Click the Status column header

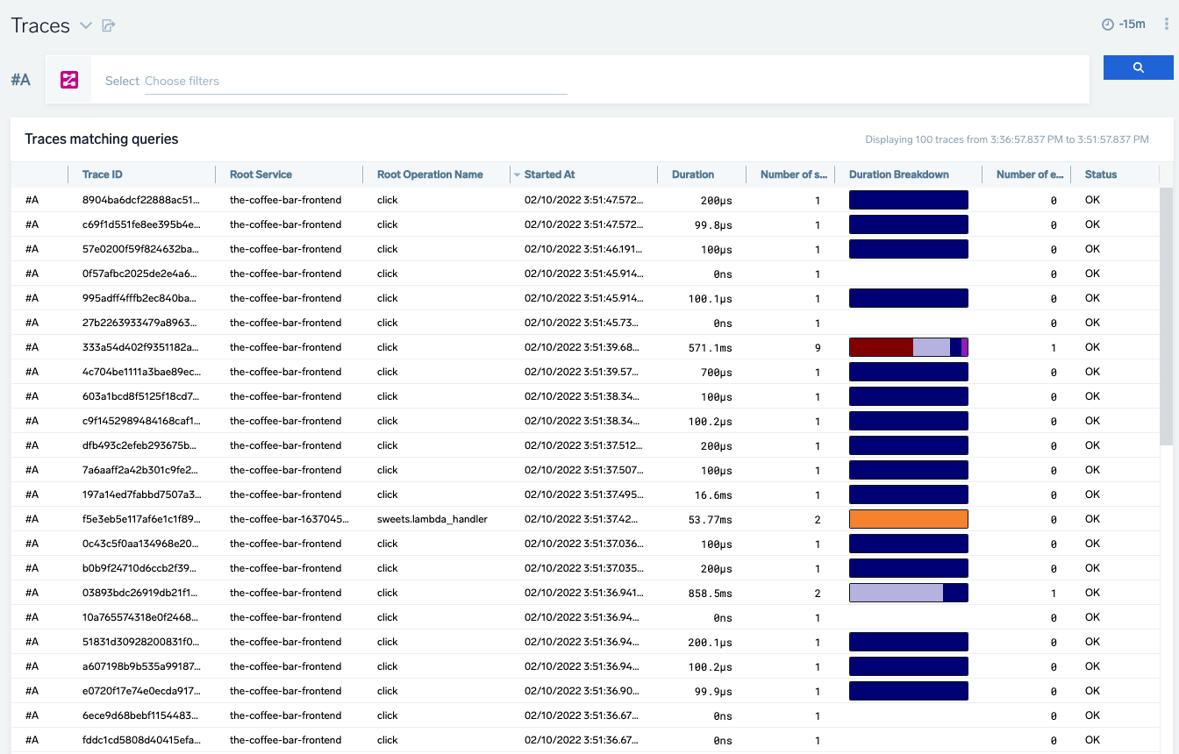tap(1100, 174)
